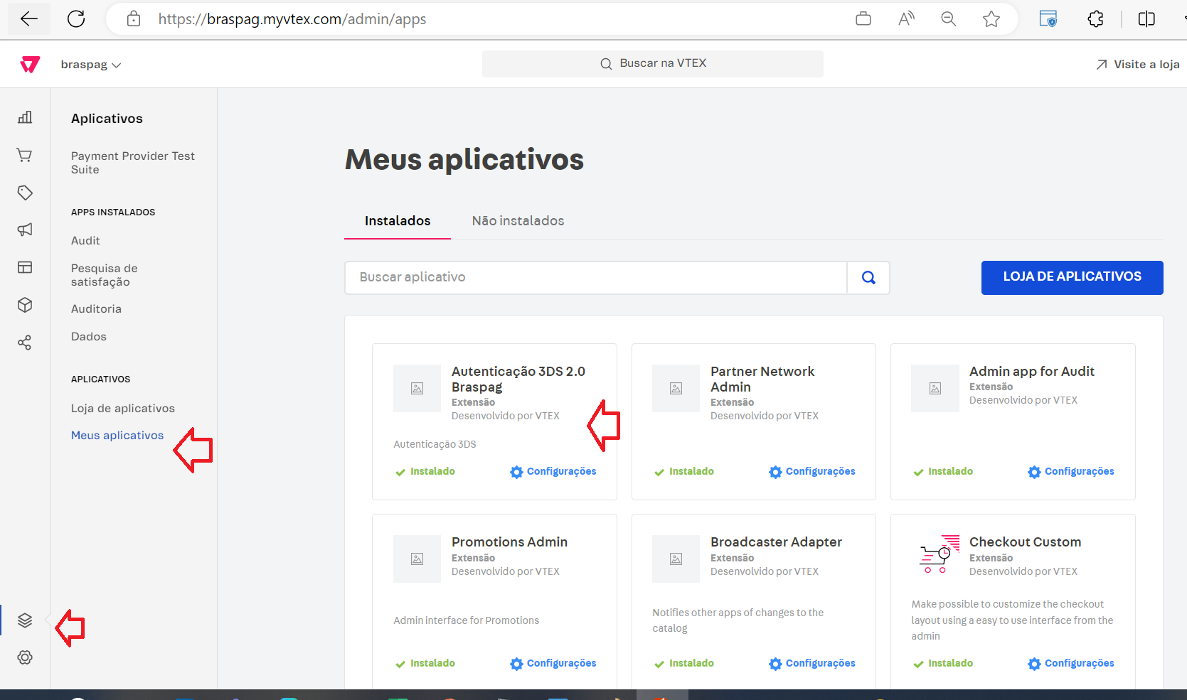Open the dashboard bar chart sidebar icon
The height and width of the screenshot is (700, 1187).
click(25, 117)
